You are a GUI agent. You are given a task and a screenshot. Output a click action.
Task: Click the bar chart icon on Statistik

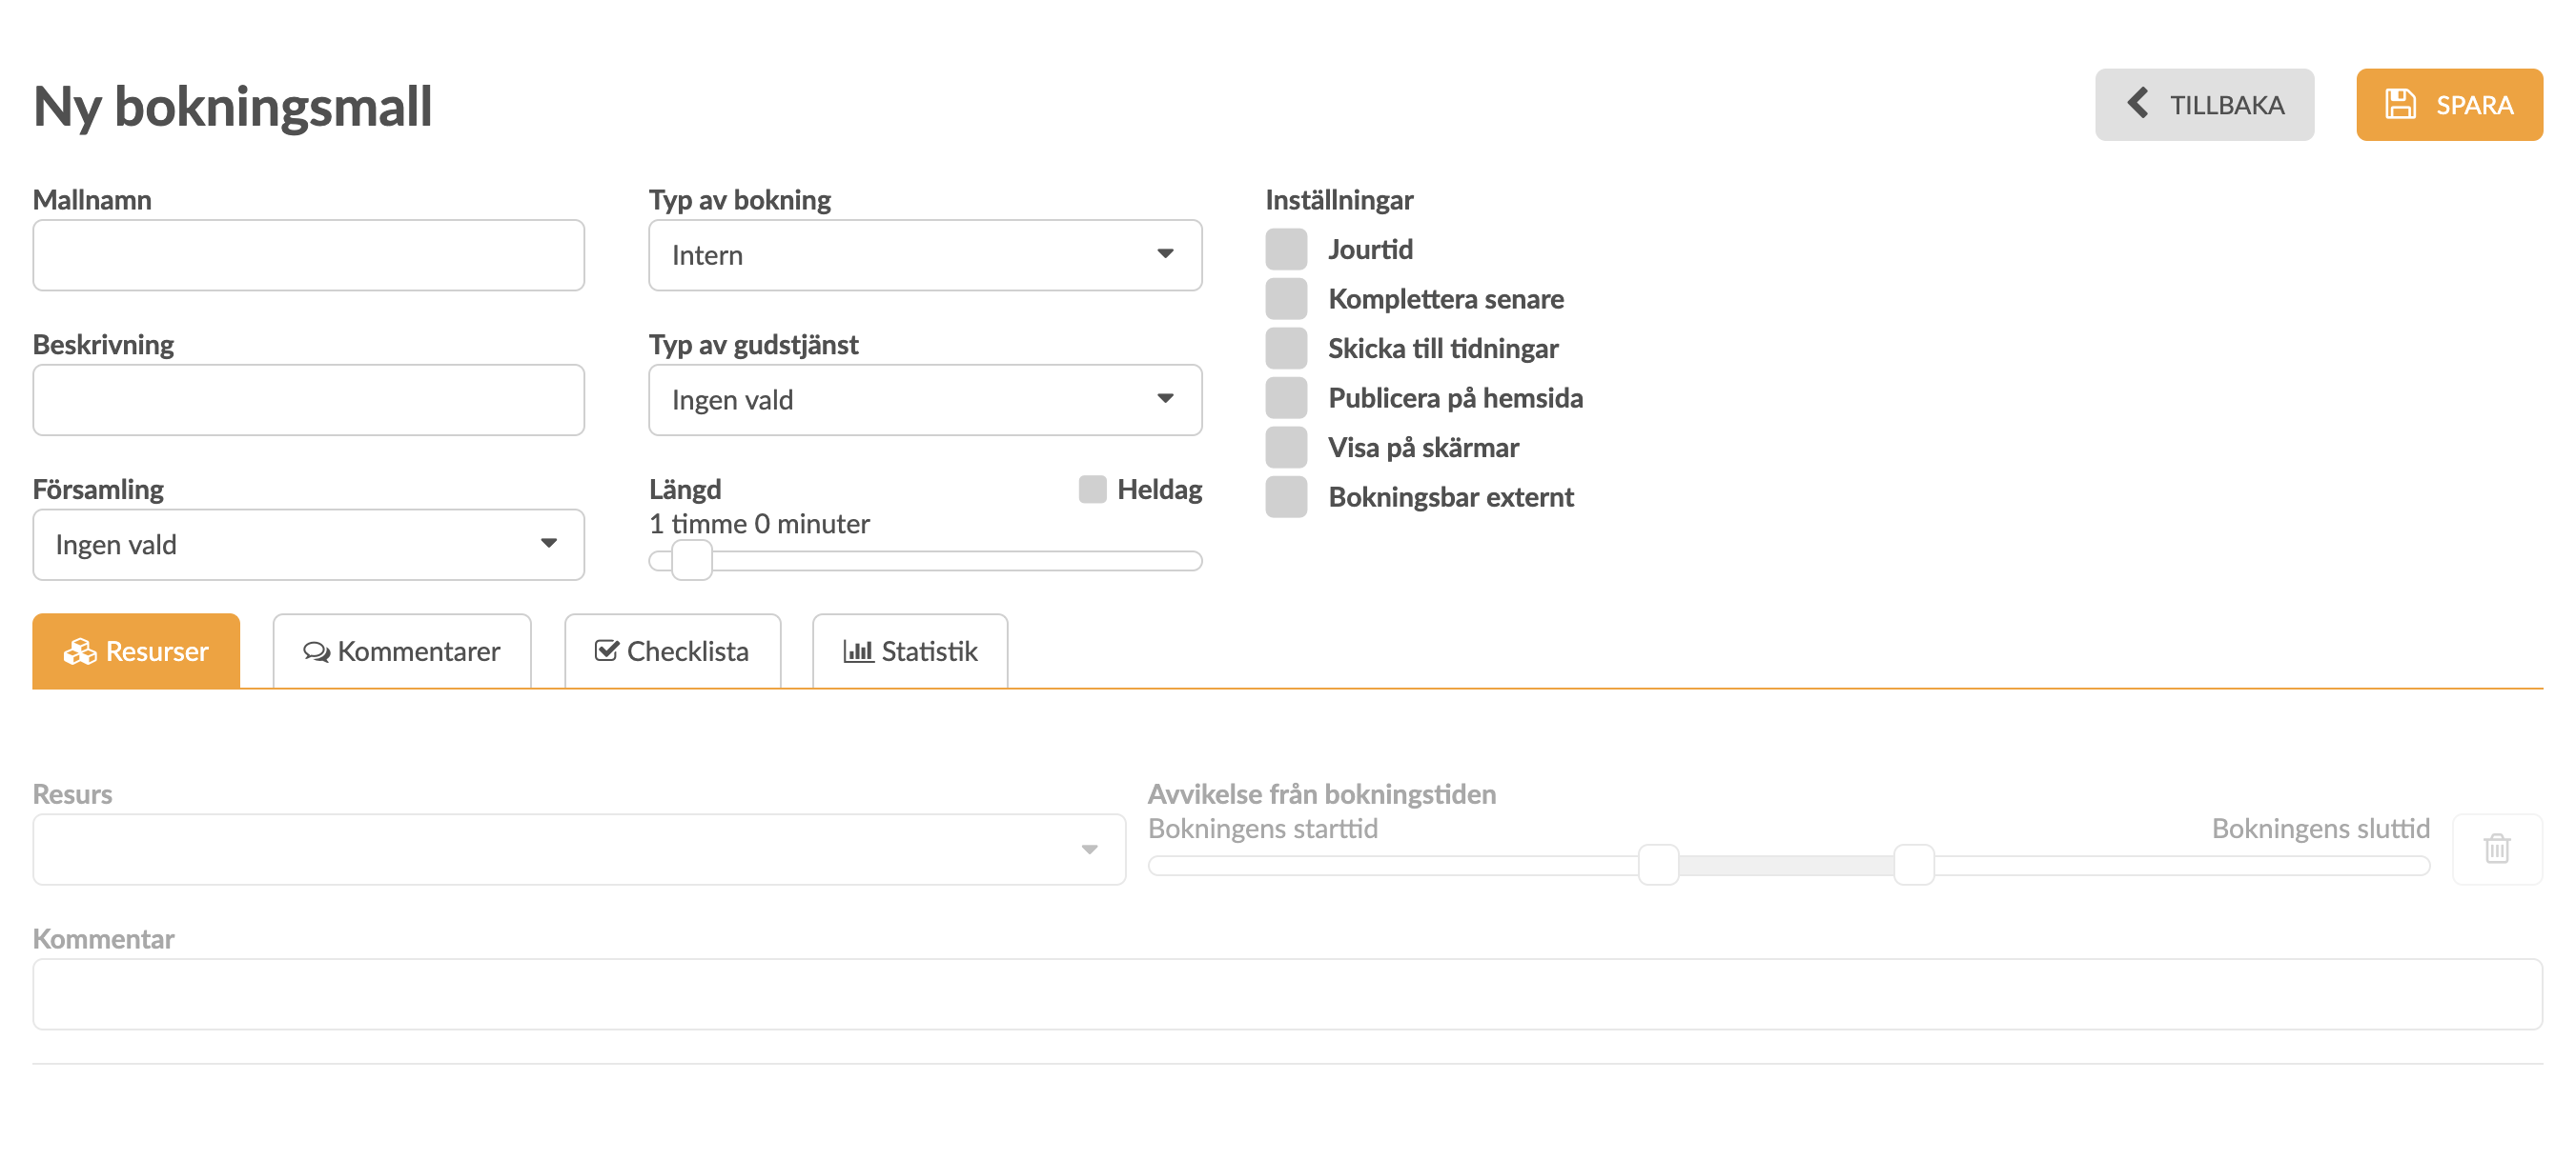coord(857,651)
